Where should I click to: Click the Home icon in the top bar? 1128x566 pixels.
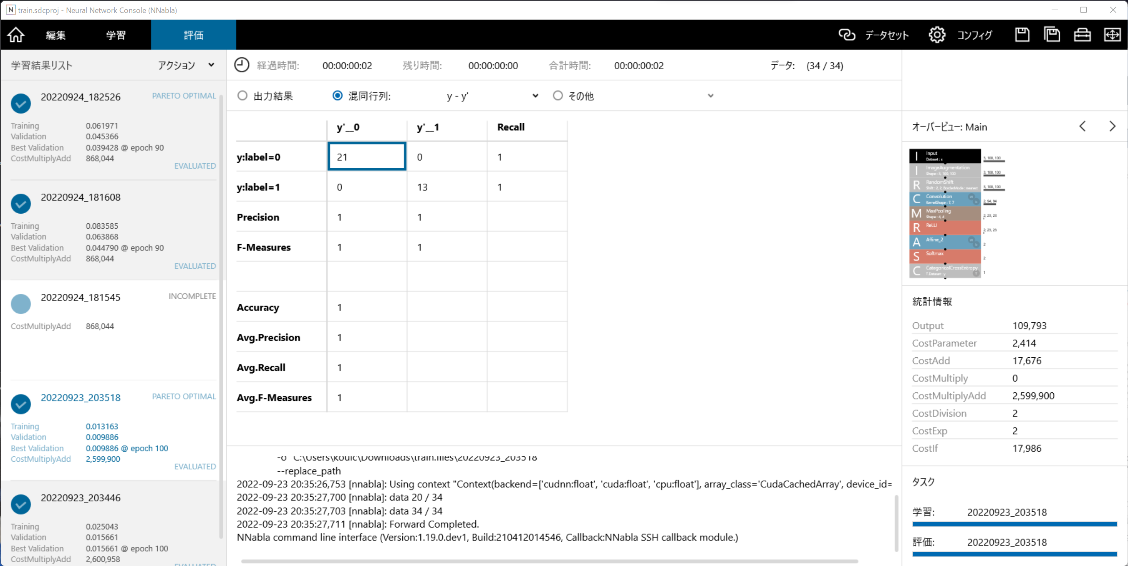click(16, 35)
